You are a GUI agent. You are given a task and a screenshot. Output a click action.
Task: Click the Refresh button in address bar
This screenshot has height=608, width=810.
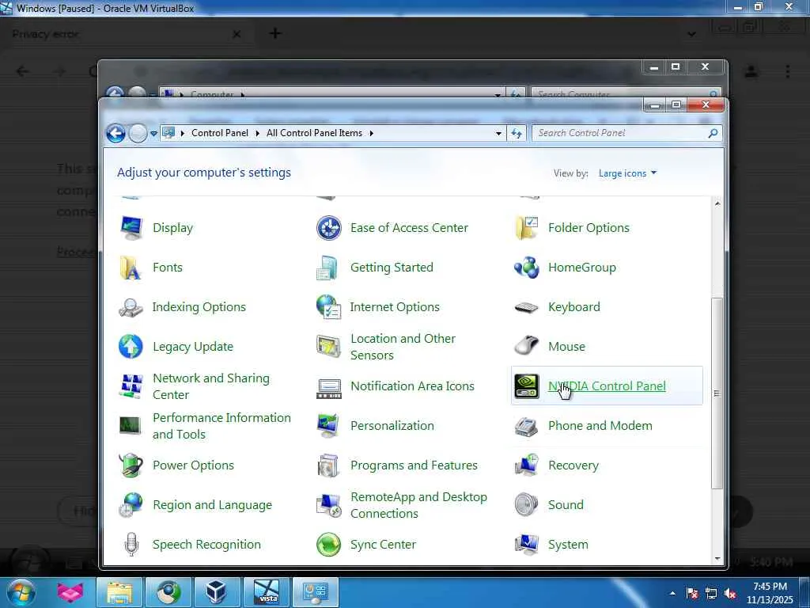(x=516, y=133)
